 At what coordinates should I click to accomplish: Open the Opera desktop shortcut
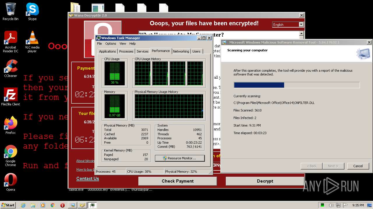[10, 182]
